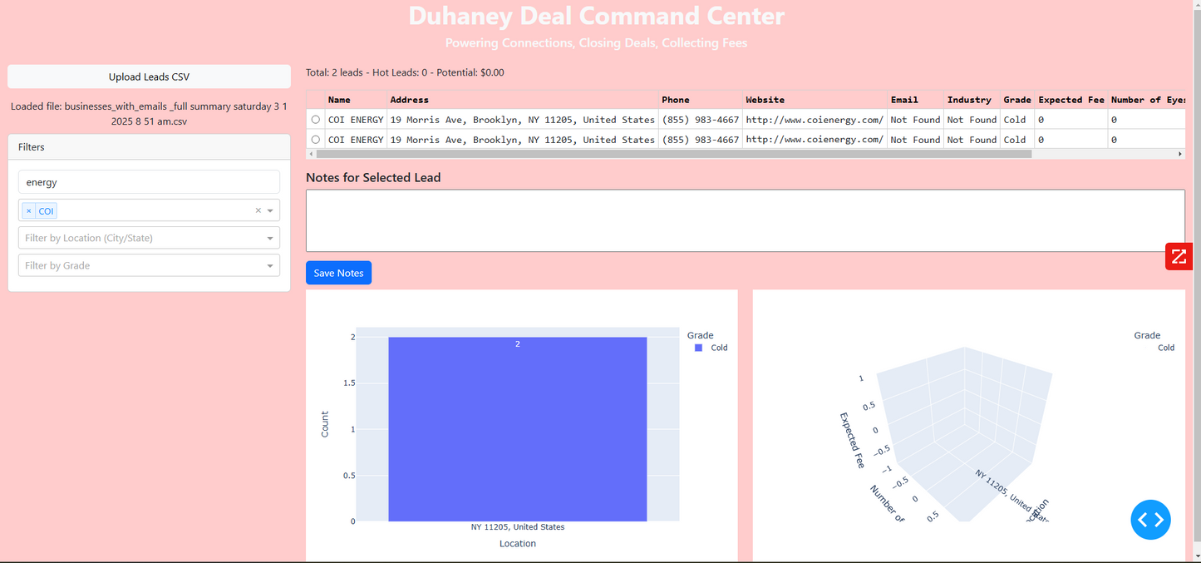The height and width of the screenshot is (563, 1201).
Task: Click the search field containing 'energy'
Action: click(149, 182)
